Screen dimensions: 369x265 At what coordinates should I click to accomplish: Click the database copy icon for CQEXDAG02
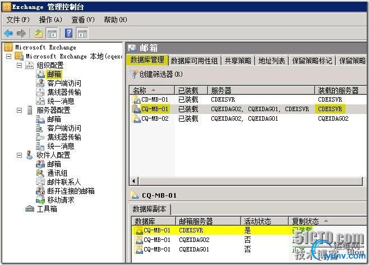click(139, 240)
